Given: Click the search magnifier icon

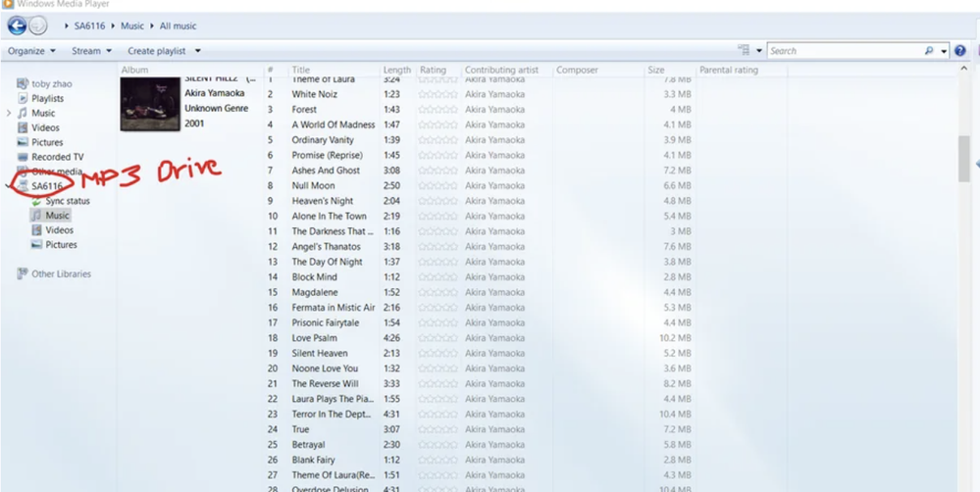Looking at the screenshot, I should 929,51.
